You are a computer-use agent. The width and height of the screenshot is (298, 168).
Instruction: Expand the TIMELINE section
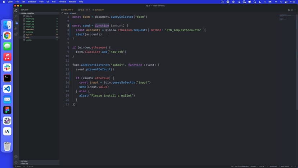click(25, 164)
